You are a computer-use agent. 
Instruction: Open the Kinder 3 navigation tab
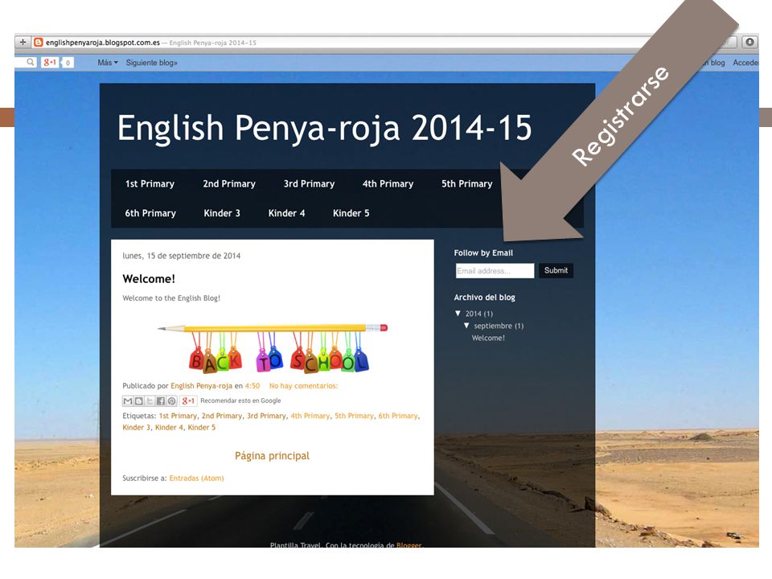click(x=222, y=213)
